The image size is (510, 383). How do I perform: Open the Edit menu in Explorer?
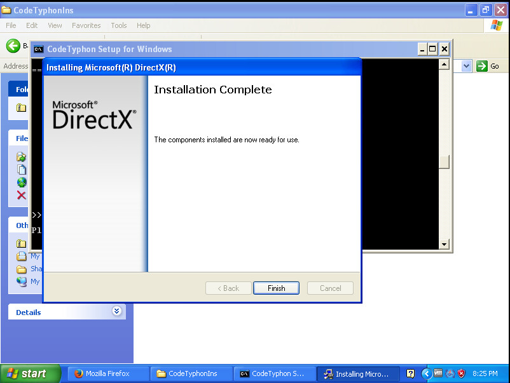click(x=32, y=25)
